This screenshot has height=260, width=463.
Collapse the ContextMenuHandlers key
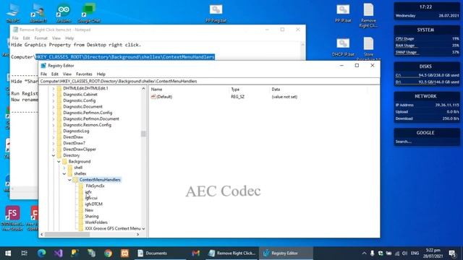click(x=69, y=180)
